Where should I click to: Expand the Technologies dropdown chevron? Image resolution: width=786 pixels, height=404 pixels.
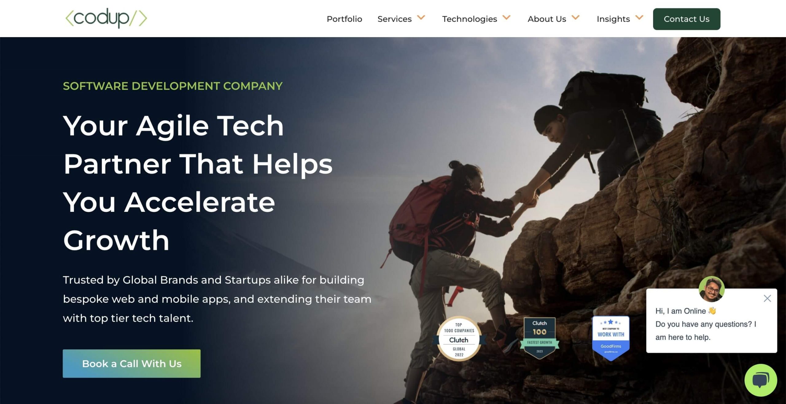506,17
